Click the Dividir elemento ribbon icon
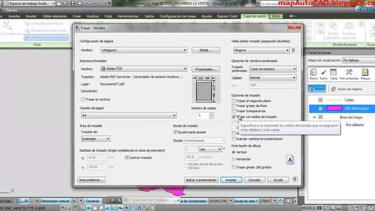 333,30
